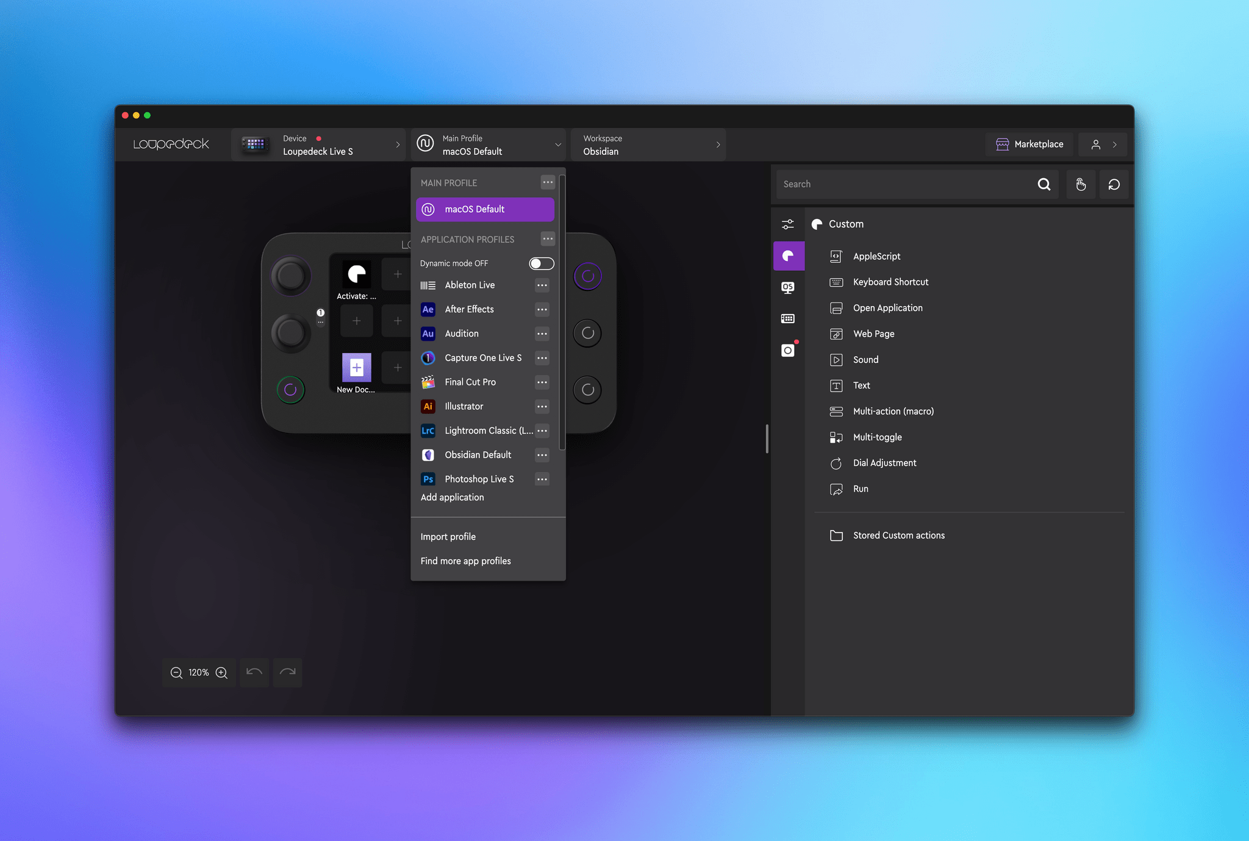Select the Audition profile
This screenshot has height=841, width=1249.
(x=462, y=334)
